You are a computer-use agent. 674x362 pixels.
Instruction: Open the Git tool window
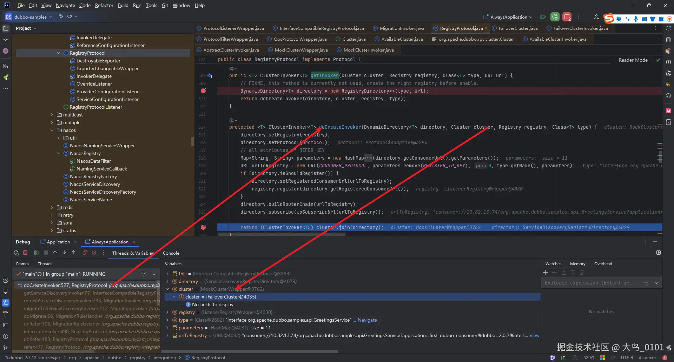point(6,348)
